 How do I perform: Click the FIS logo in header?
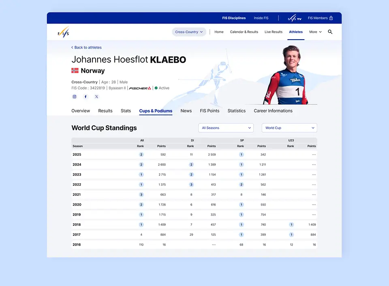[x=64, y=32]
